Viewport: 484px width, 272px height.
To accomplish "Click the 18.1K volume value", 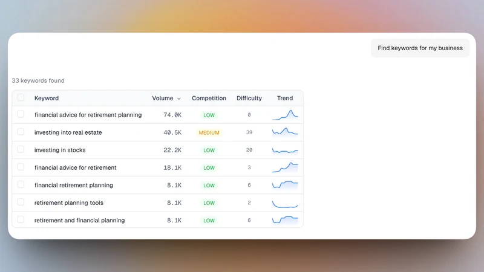I will 172,167.
